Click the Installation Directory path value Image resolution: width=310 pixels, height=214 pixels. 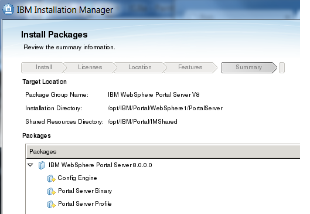click(165, 108)
